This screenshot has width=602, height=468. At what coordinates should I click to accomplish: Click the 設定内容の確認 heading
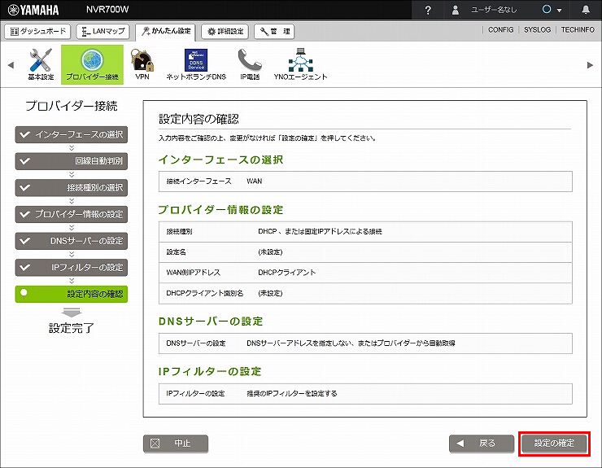coord(198,119)
